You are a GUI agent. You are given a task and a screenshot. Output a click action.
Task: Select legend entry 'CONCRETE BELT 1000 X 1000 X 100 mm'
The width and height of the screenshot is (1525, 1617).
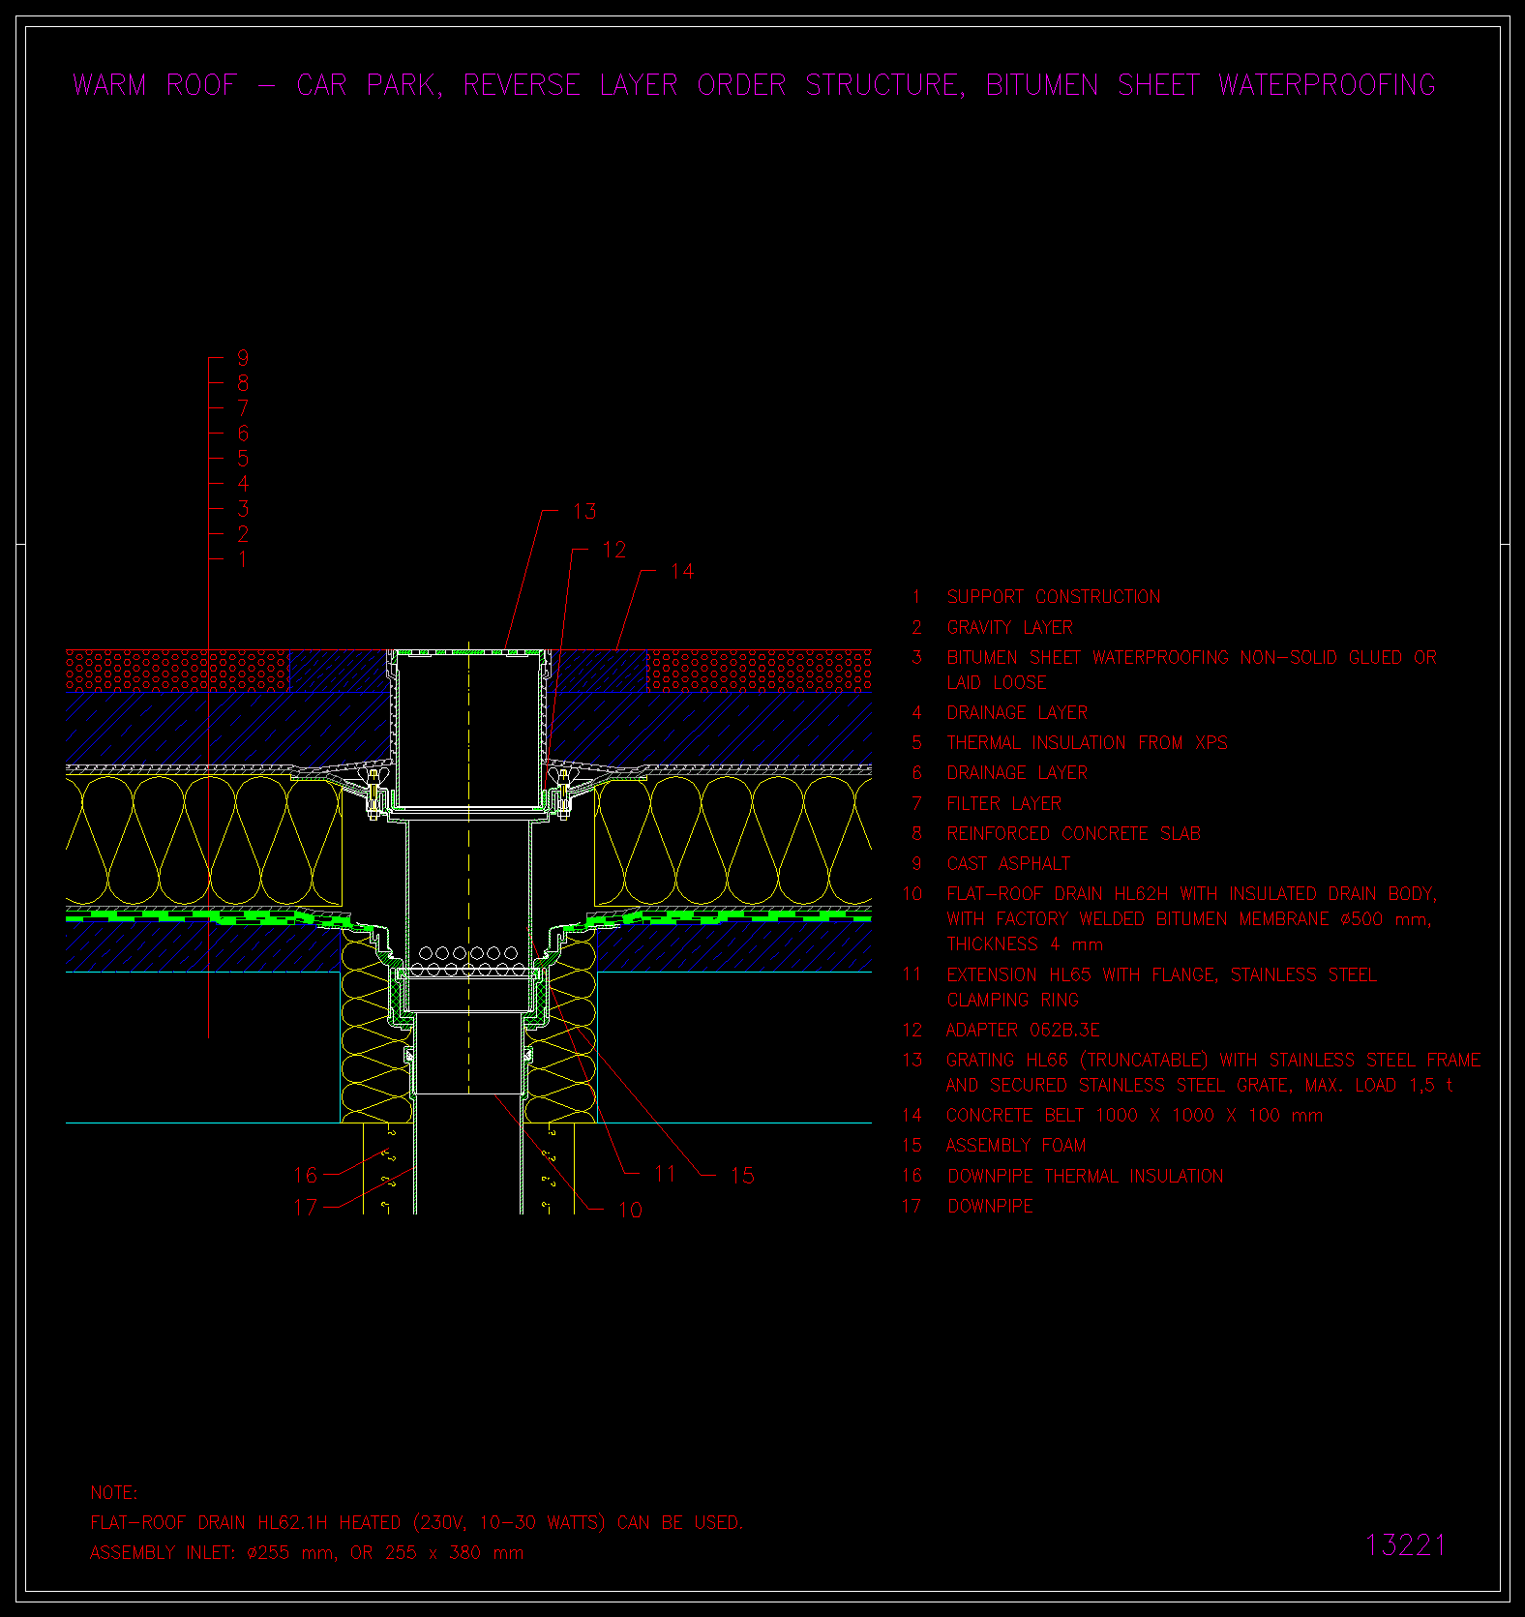pyautogui.click(x=1134, y=1115)
